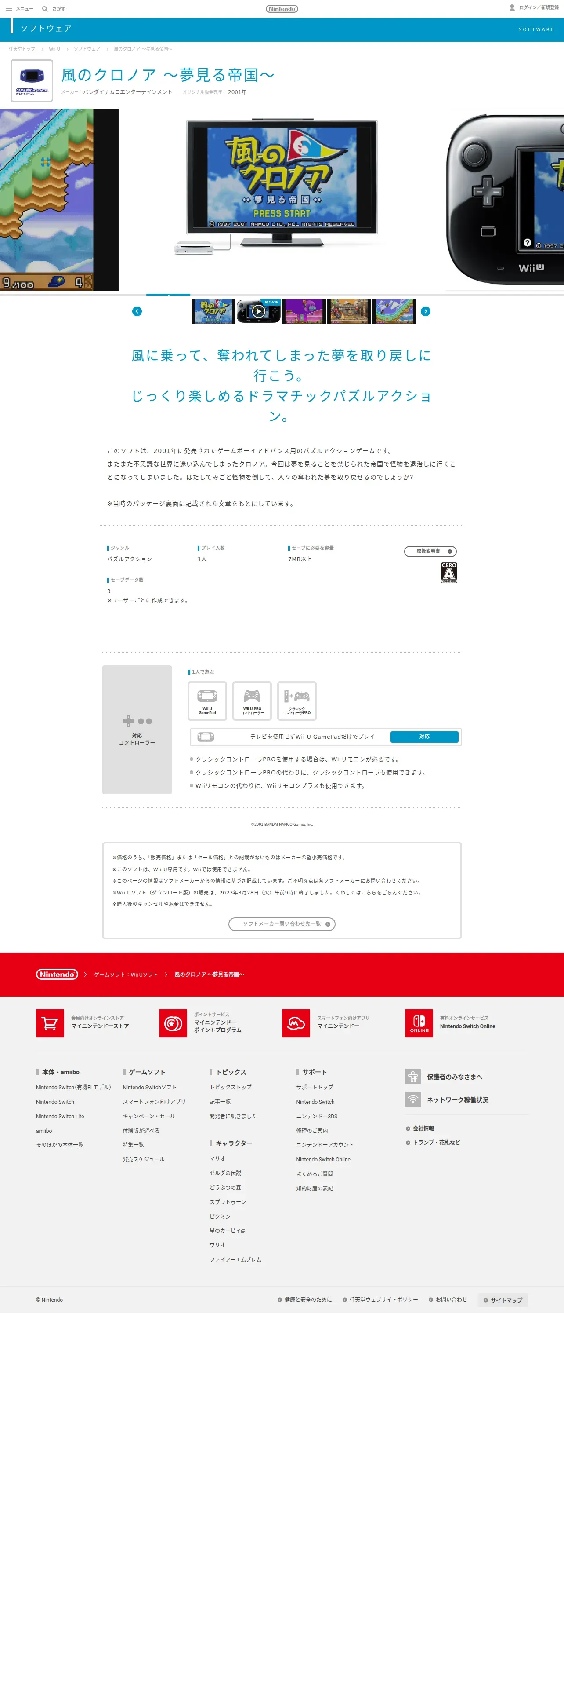Open Nintendo Switch(有機ELモデル) footer link
This screenshot has height=1694, width=564.
[x=73, y=1088]
